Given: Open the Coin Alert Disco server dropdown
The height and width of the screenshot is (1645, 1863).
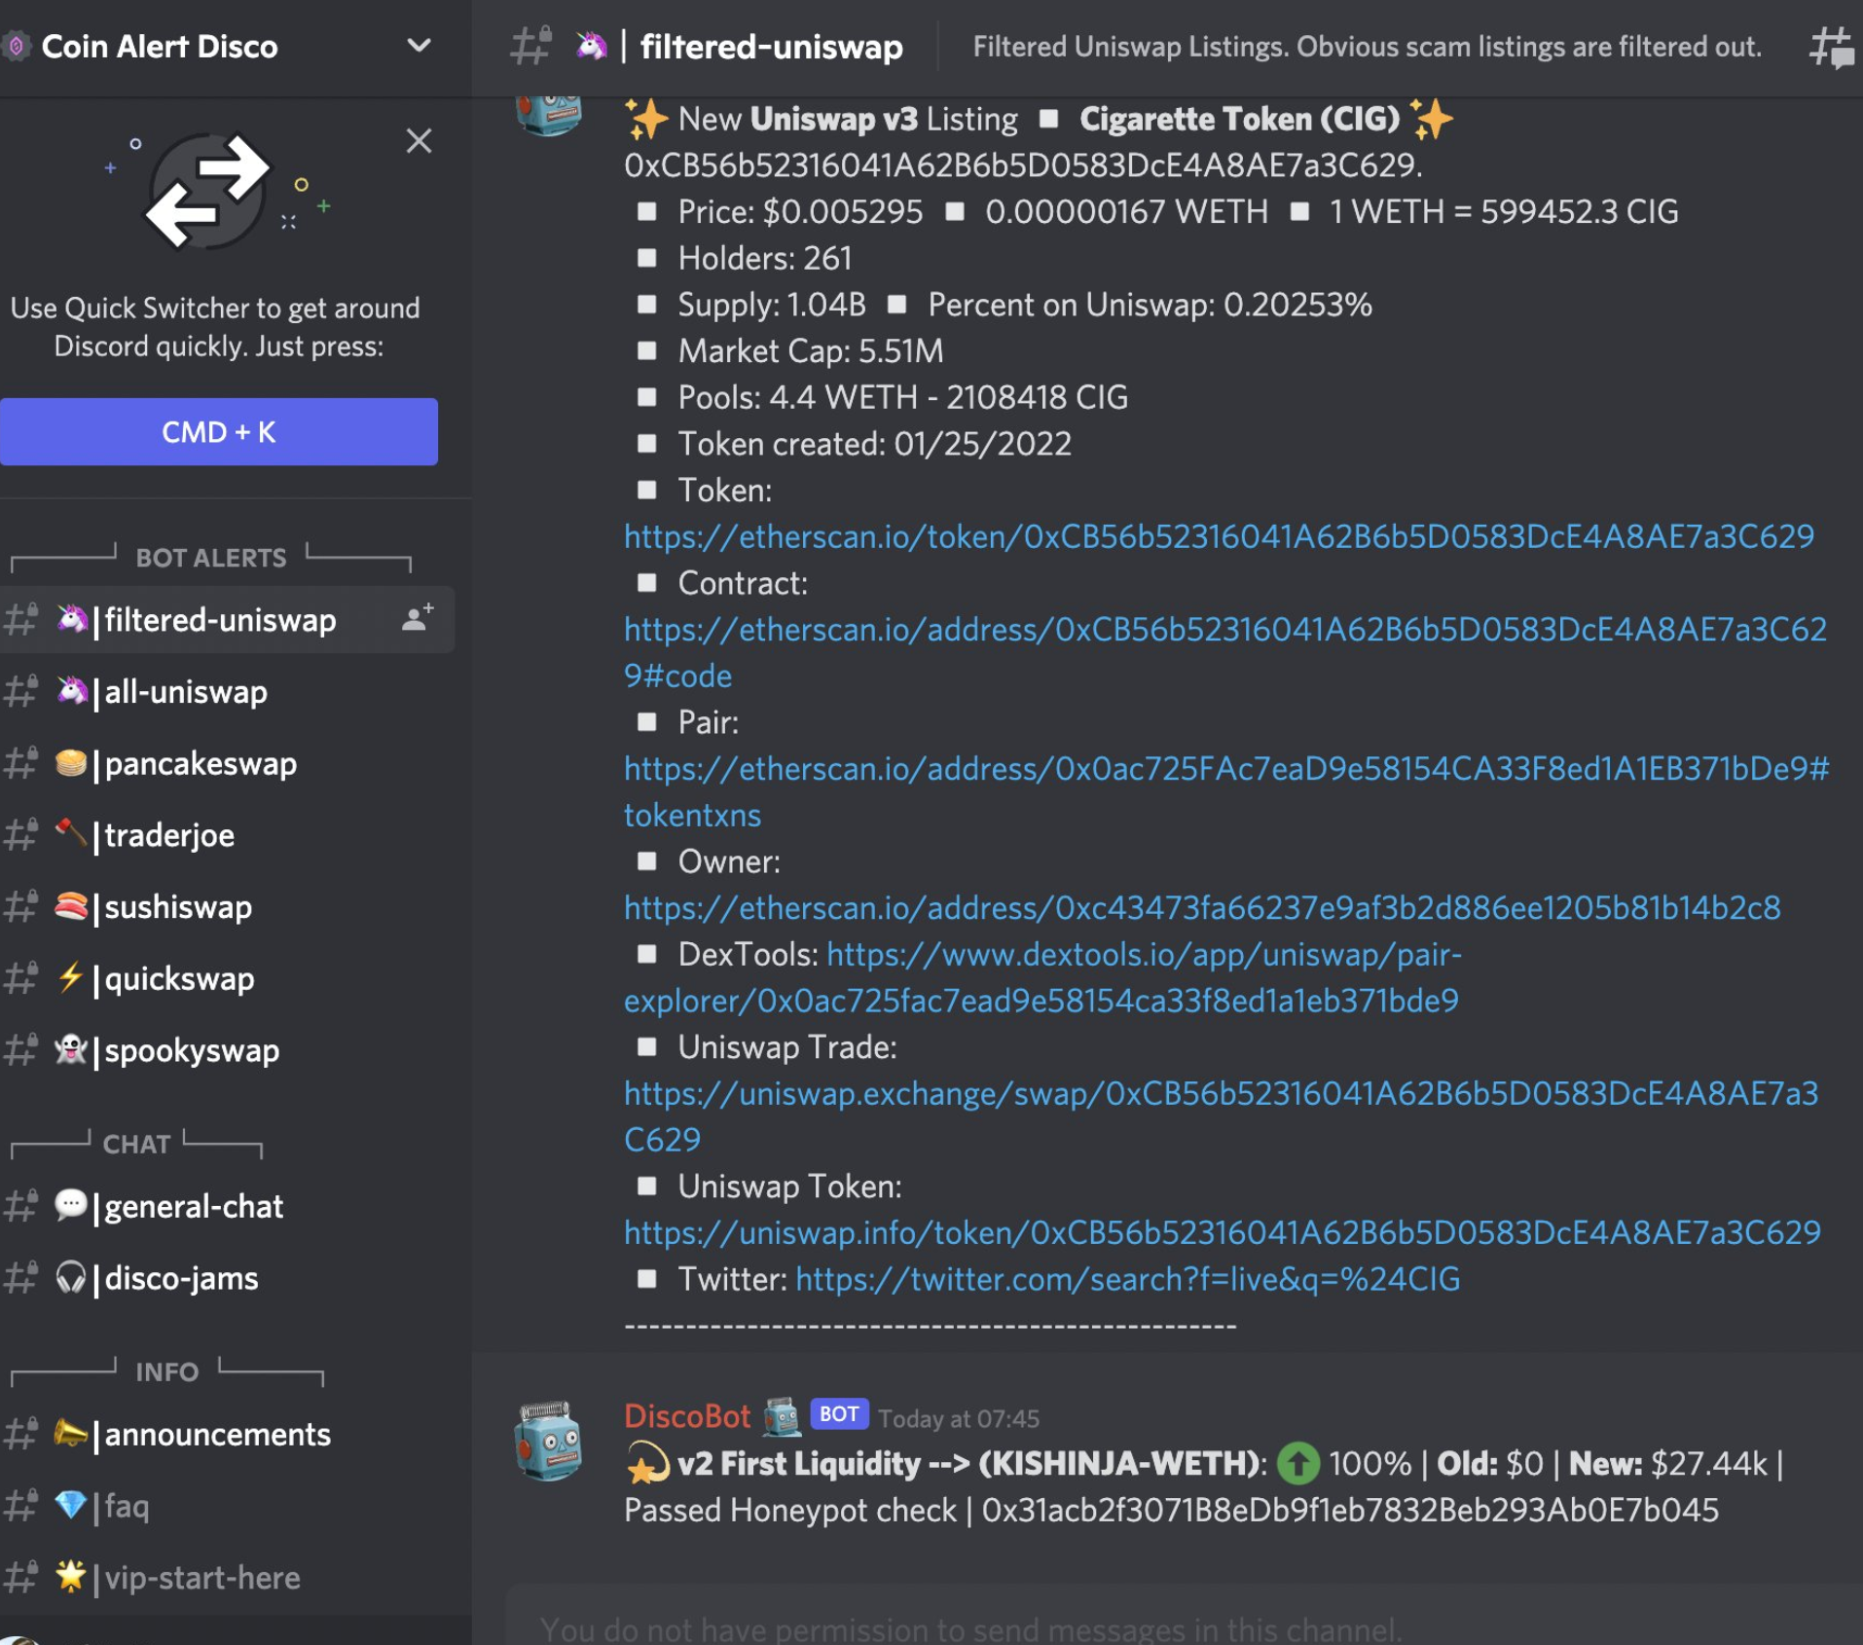Looking at the screenshot, I should pos(419,46).
